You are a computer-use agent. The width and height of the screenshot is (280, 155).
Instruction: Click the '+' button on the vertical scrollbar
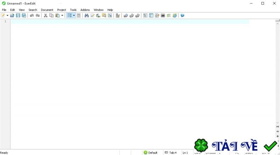point(278,136)
